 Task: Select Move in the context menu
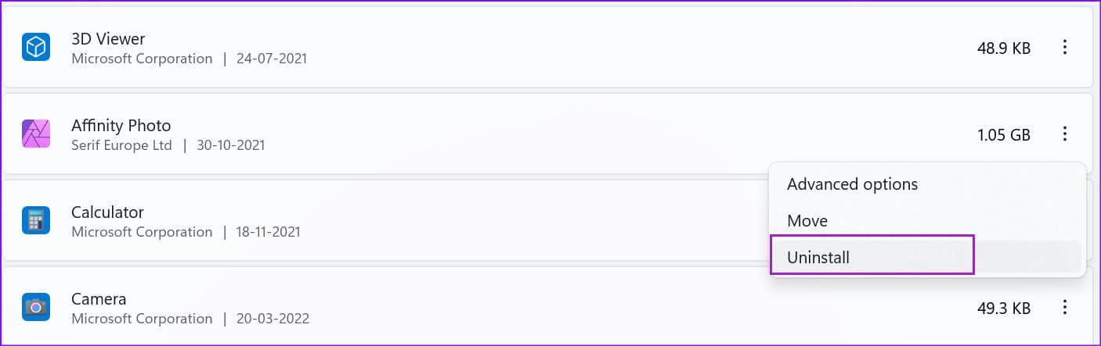(x=807, y=221)
